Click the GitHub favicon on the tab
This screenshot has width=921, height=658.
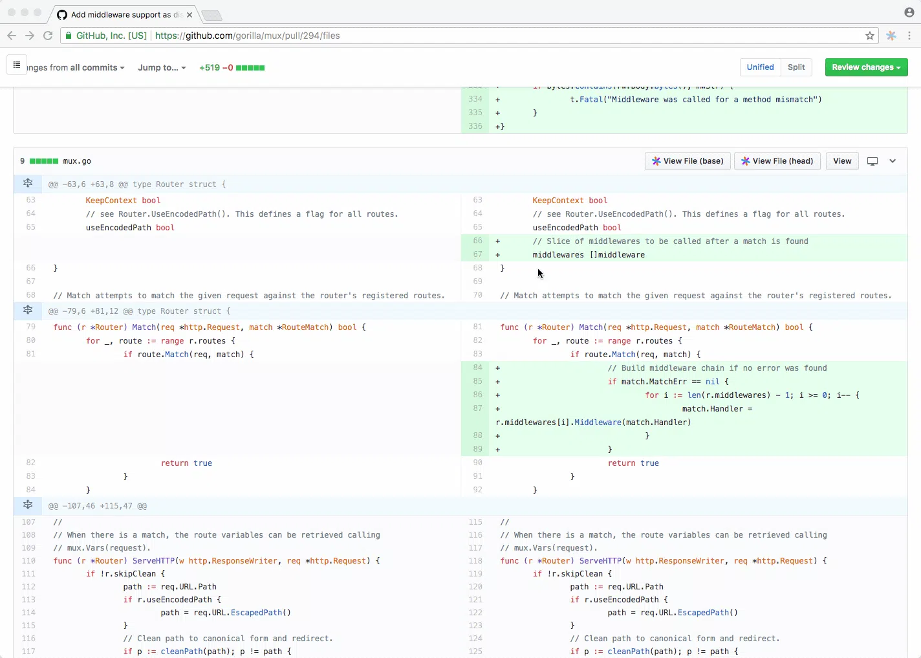point(62,14)
